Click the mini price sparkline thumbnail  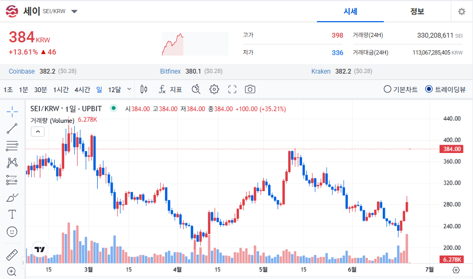pos(195,44)
